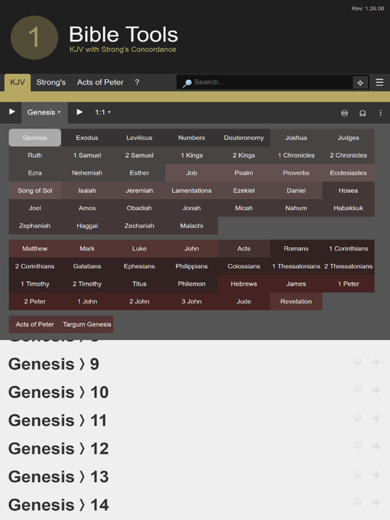Play audio using the arrow left of Genesis
Image resolution: width=390 pixels, height=520 pixels.
[12, 112]
